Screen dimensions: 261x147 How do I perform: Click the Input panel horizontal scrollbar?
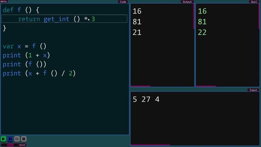point(150,145)
